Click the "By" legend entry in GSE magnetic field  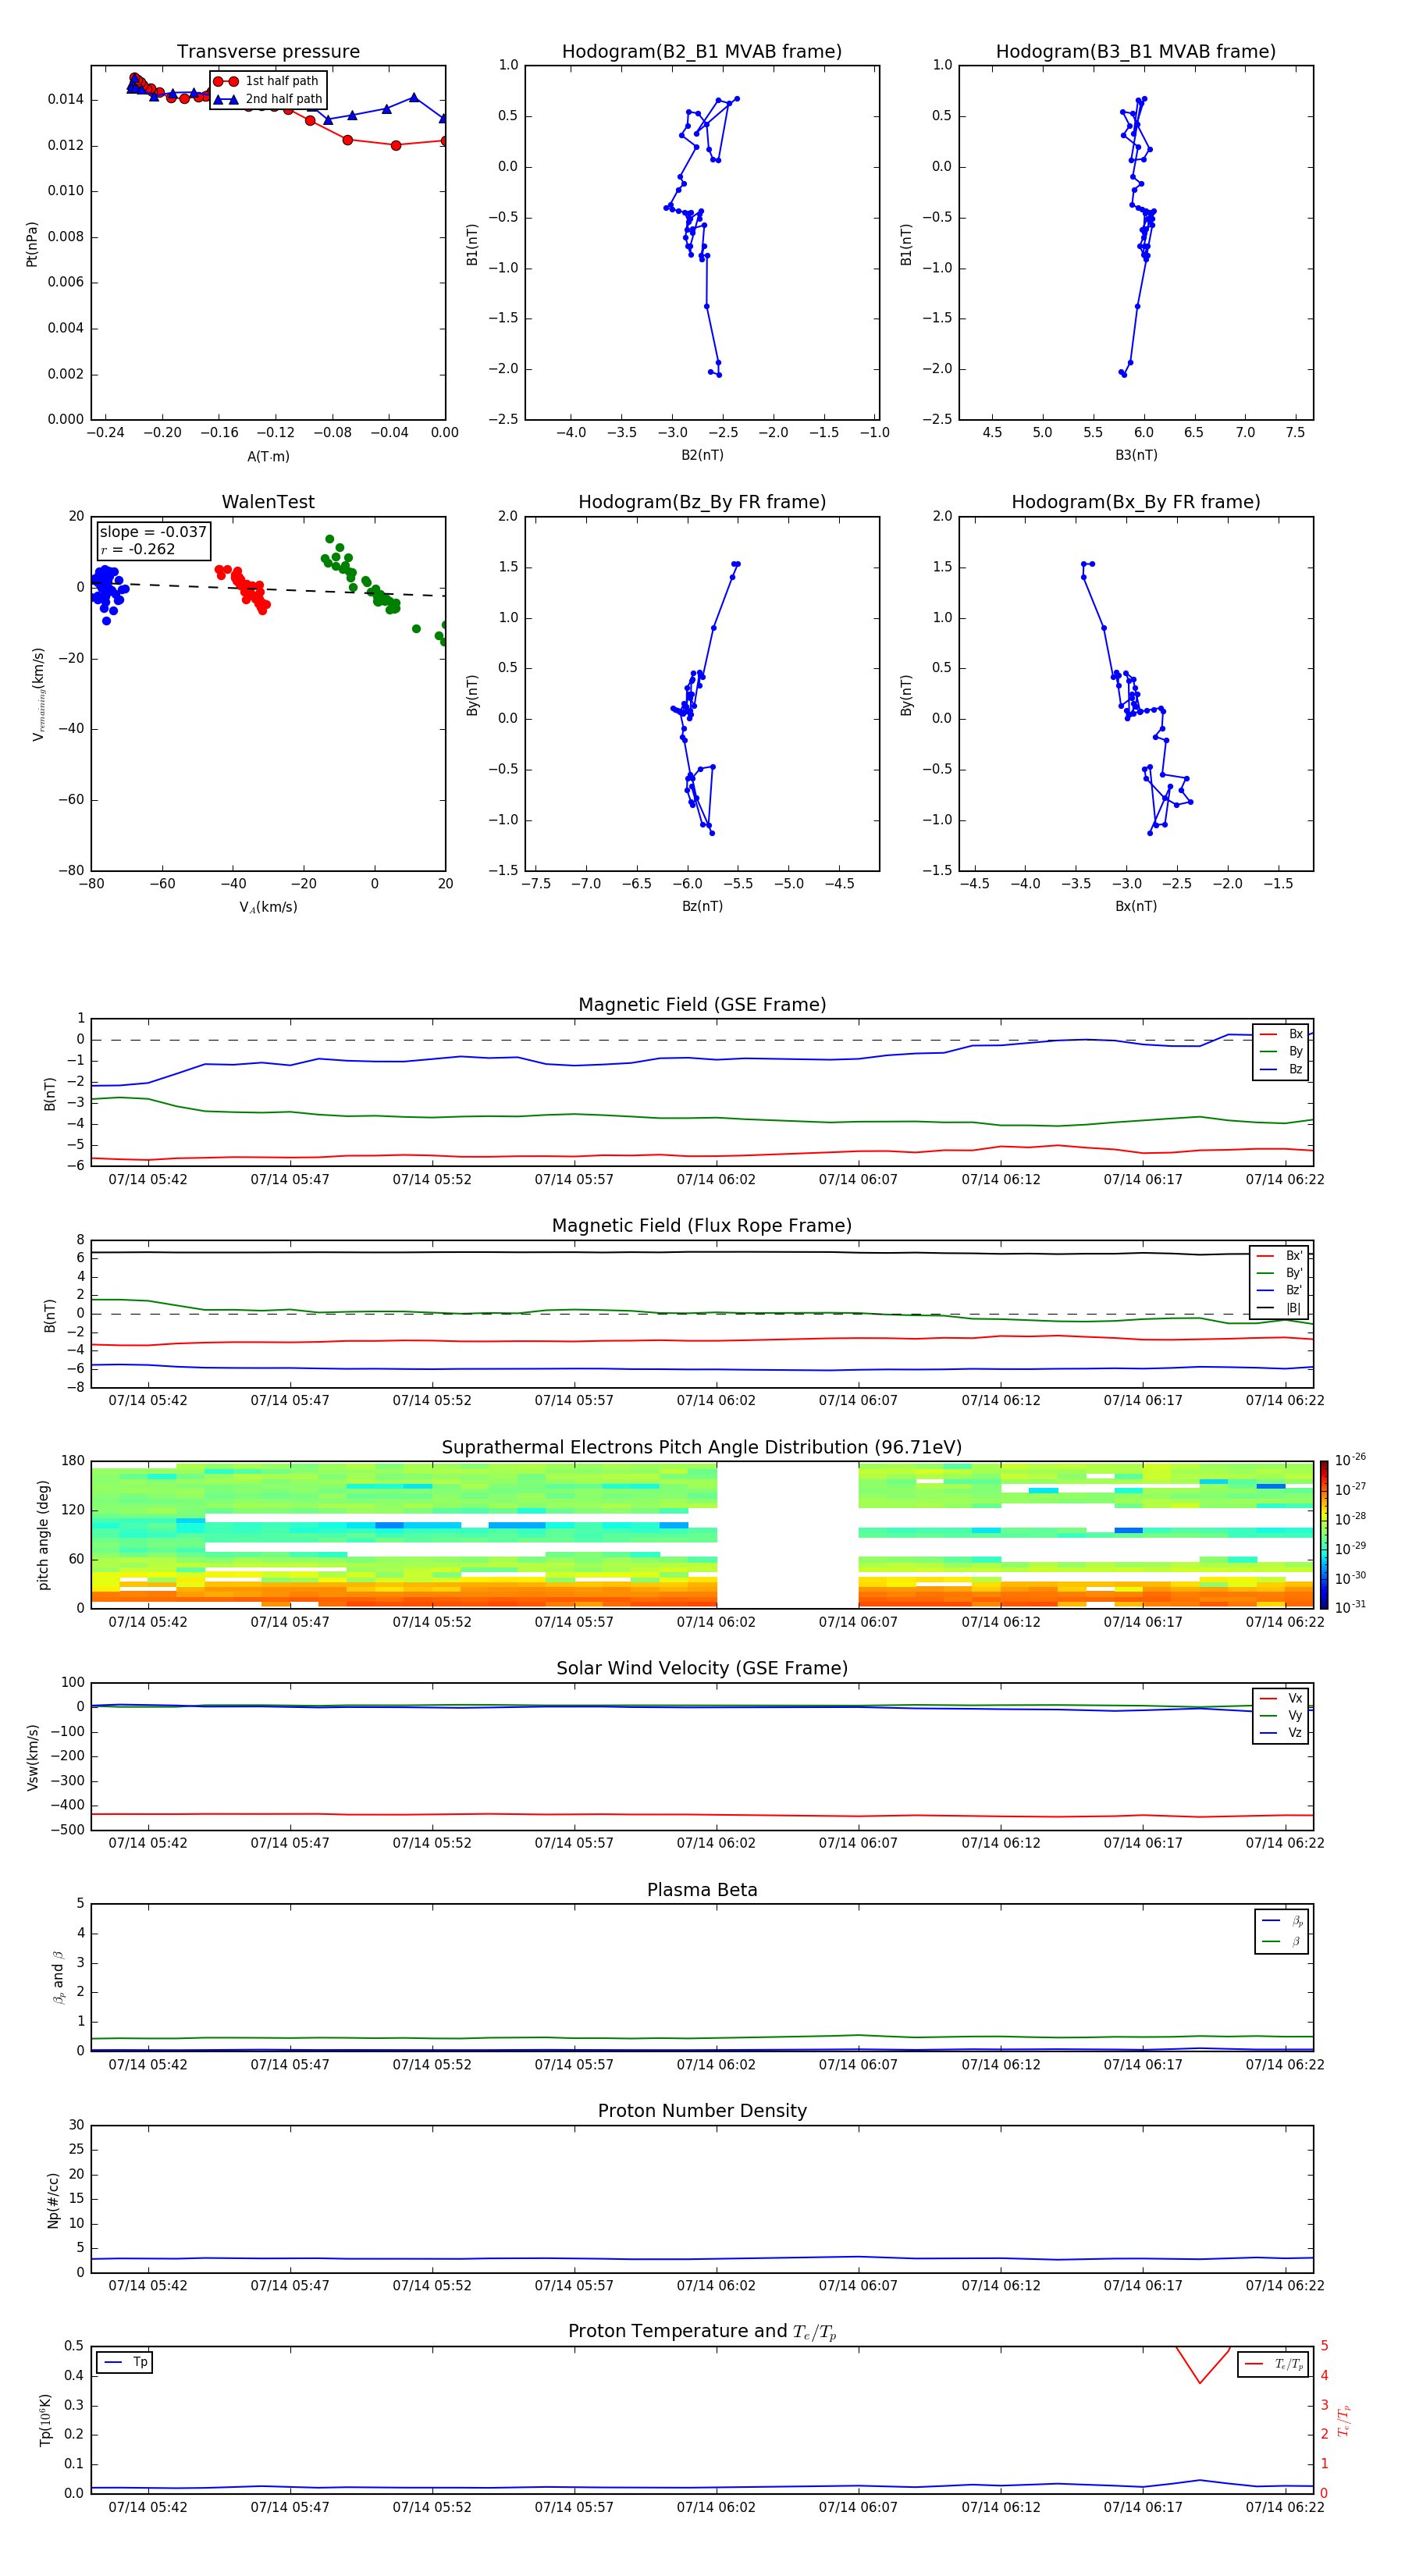(1282, 1051)
